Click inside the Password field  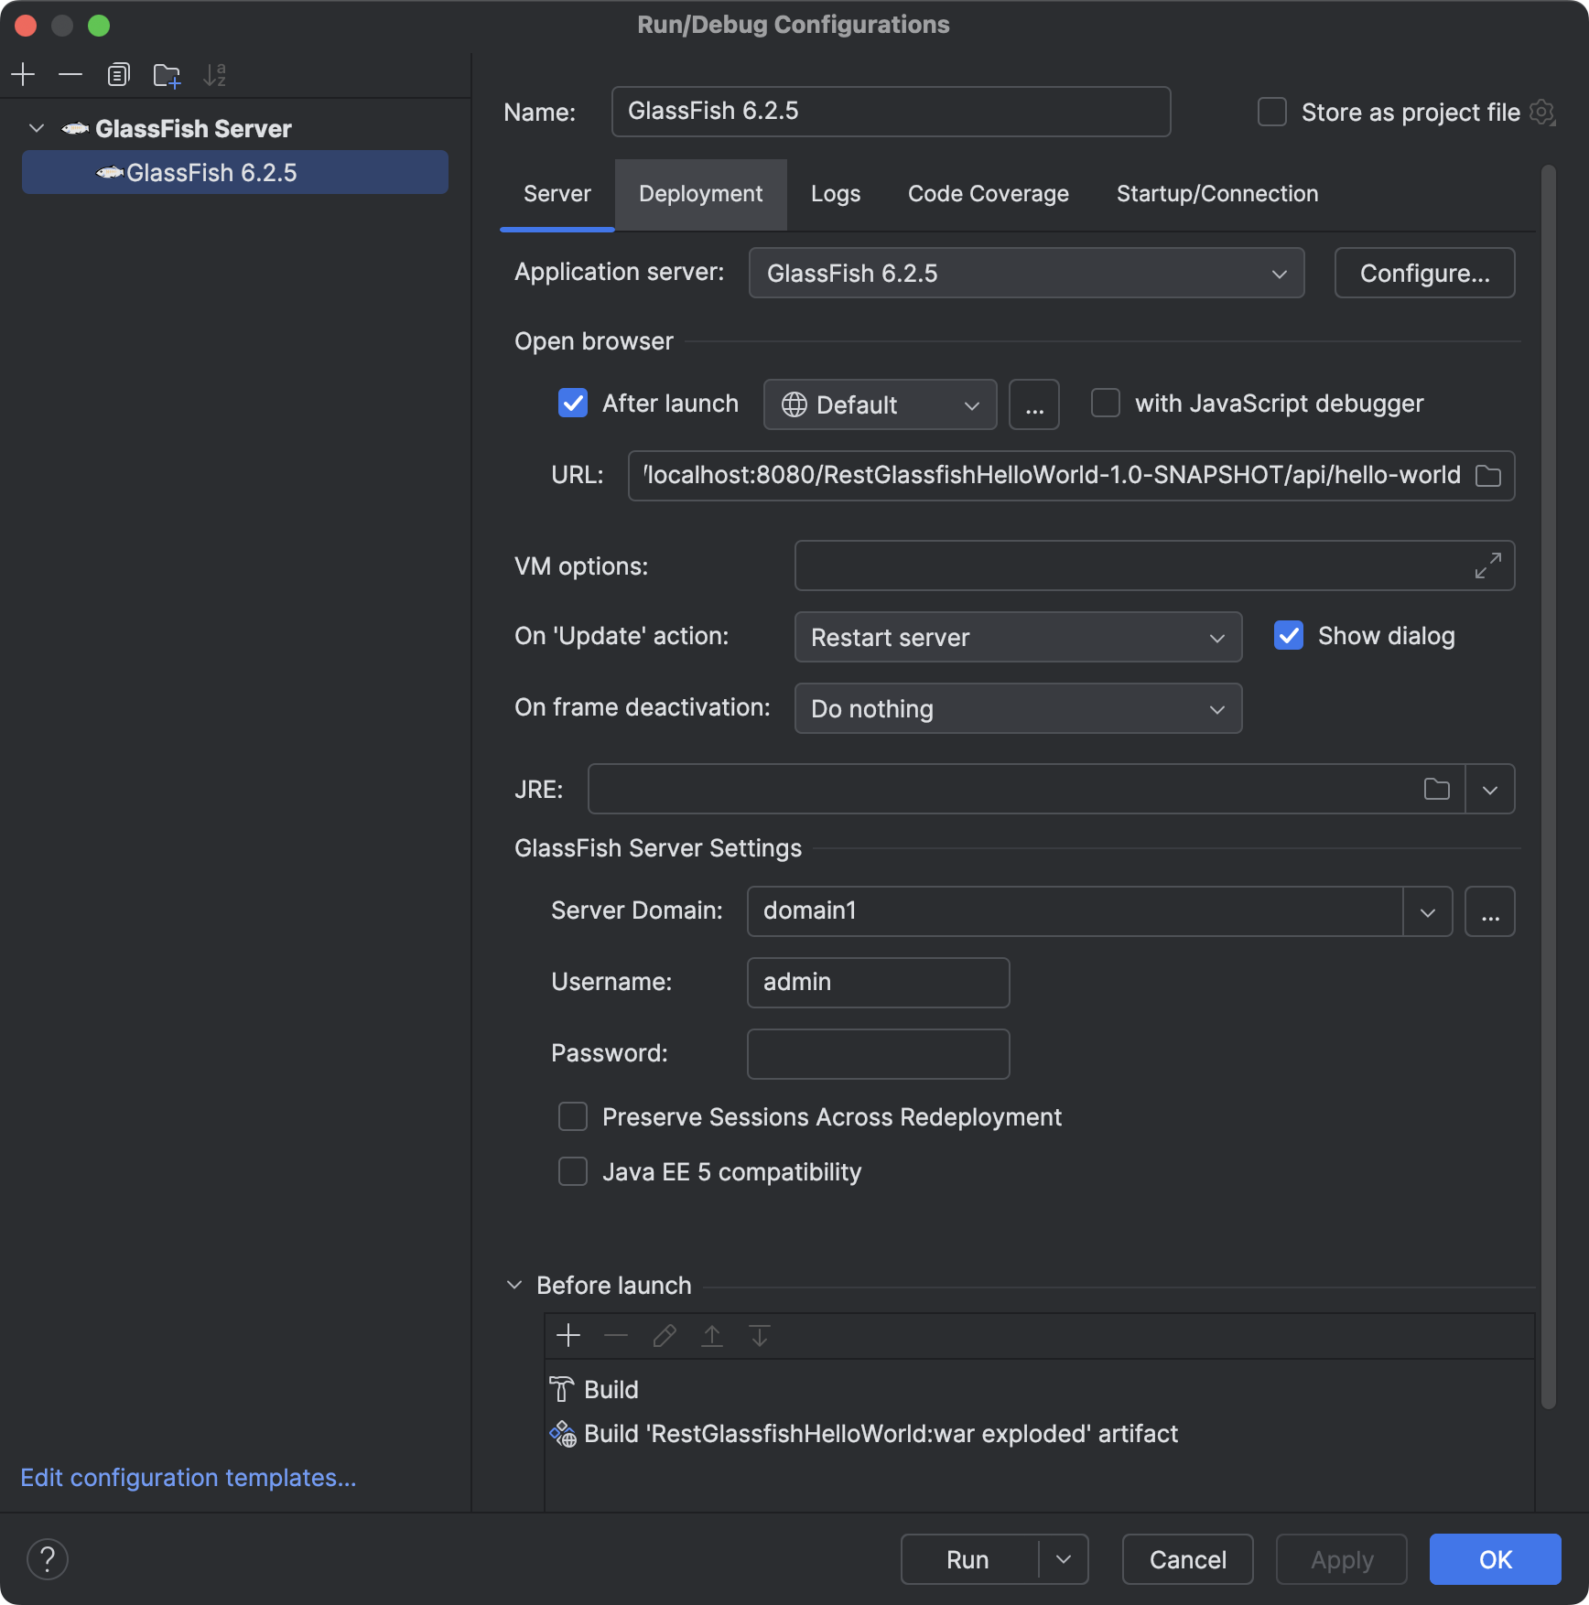[877, 1053]
